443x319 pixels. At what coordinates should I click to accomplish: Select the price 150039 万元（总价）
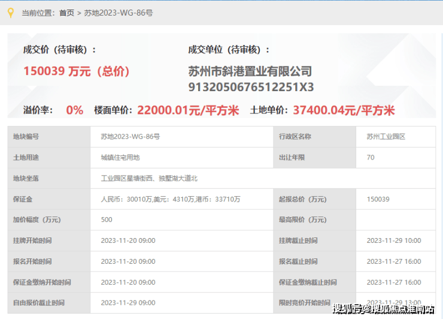pos(77,71)
